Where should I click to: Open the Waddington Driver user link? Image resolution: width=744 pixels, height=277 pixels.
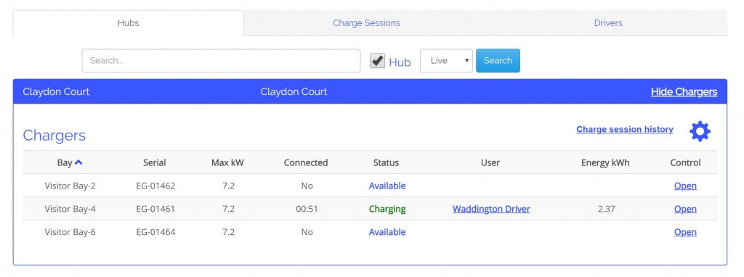pos(491,209)
